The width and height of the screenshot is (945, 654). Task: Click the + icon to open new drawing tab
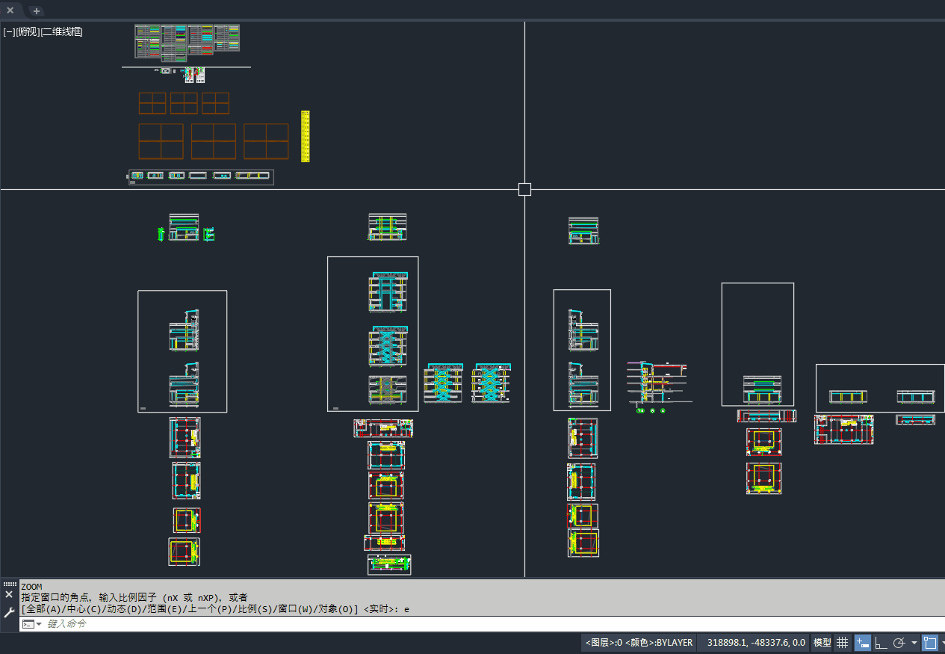[35, 11]
